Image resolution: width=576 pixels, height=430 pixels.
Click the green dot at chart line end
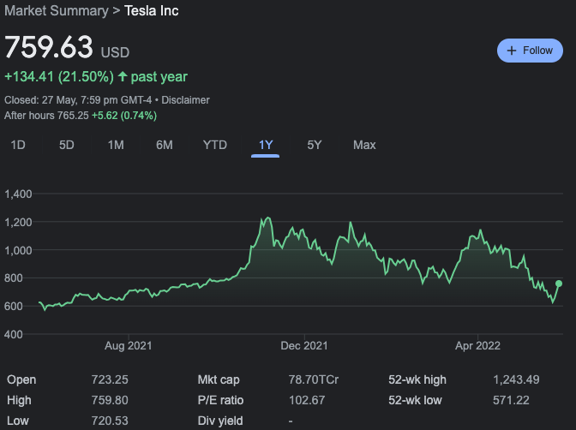559,284
